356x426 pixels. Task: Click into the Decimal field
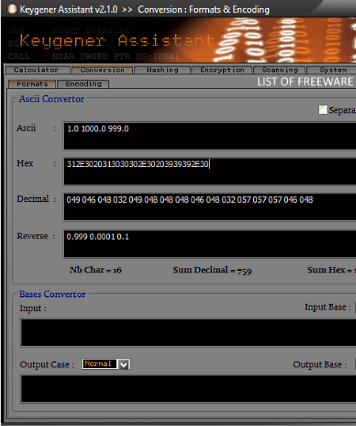coord(210,207)
